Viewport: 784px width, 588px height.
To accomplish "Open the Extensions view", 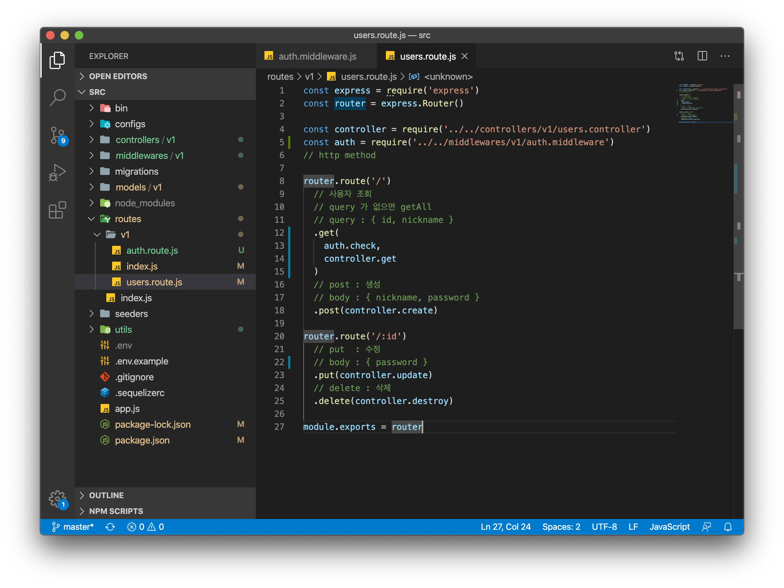I will (x=57, y=210).
